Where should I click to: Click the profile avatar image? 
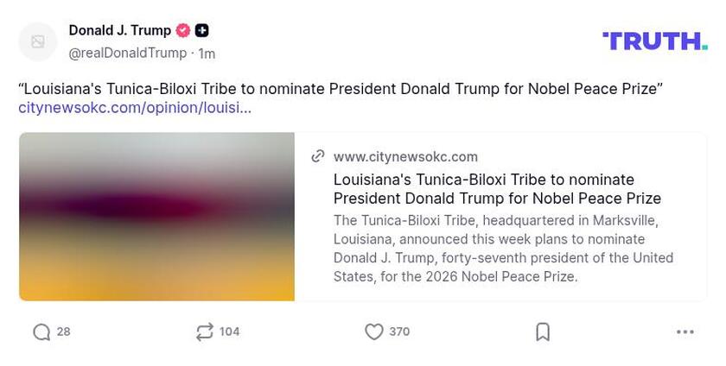[x=38, y=41]
